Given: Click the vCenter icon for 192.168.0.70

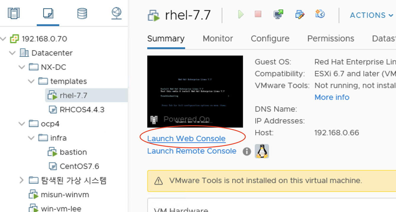Looking at the screenshot, I should (14, 39).
